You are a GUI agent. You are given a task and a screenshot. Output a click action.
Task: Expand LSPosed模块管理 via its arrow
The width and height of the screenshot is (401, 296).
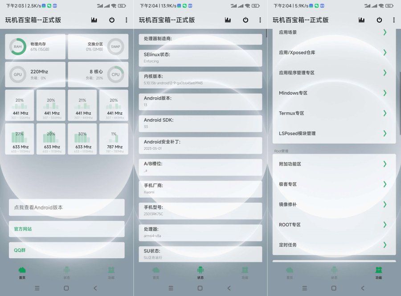[385, 133]
